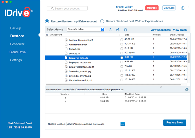Image resolution: width=195 pixels, height=138 pixels.
Task: Open the View Snapshots link
Action: pos(160,30)
